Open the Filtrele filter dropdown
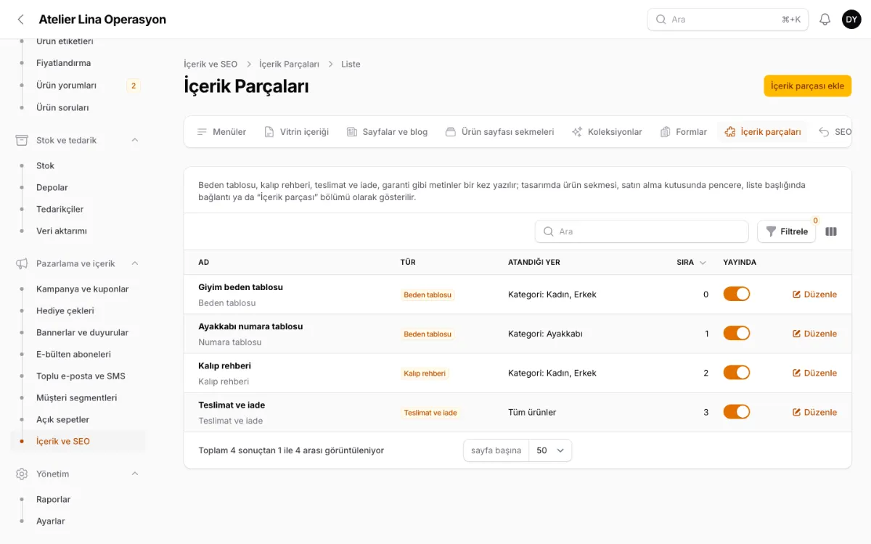The height and width of the screenshot is (544, 871). (x=786, y=231)
